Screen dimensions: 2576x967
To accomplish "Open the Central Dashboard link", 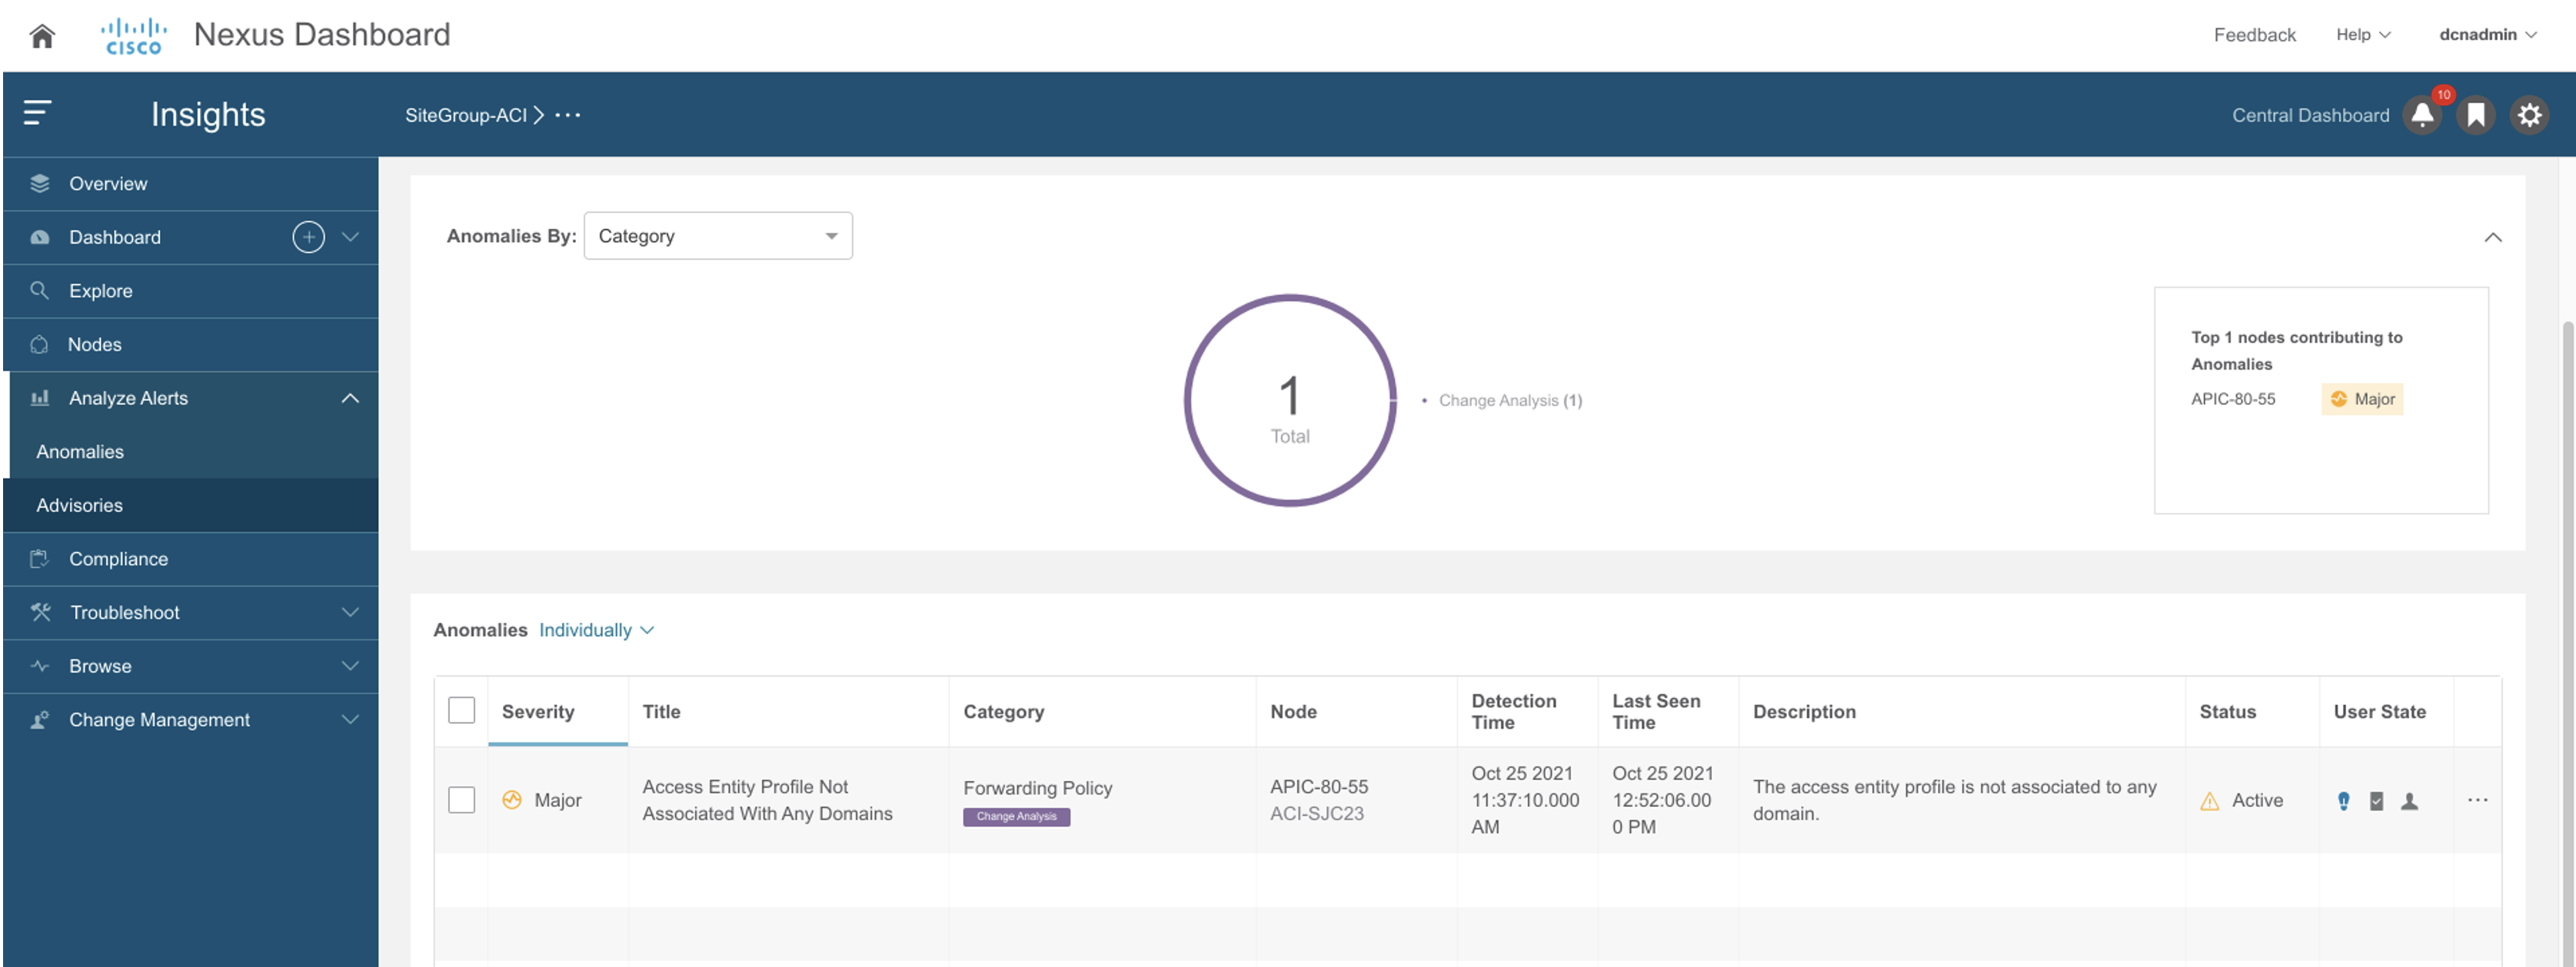I will click(2310, 114).
